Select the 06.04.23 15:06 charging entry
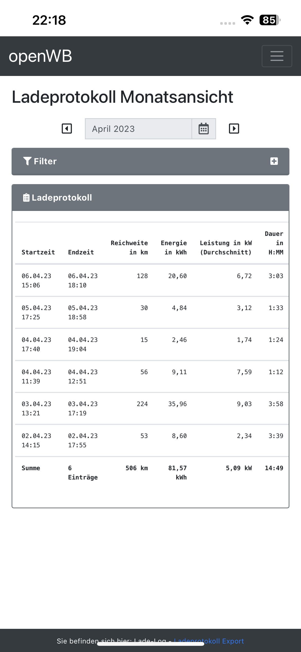The image size is (301, 652). (x=36, y=280)
